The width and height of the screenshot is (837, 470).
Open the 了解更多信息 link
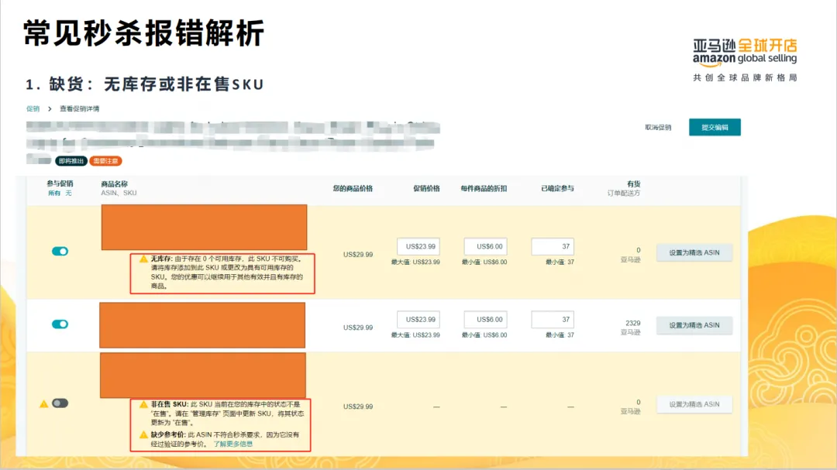tap(232, 444)
